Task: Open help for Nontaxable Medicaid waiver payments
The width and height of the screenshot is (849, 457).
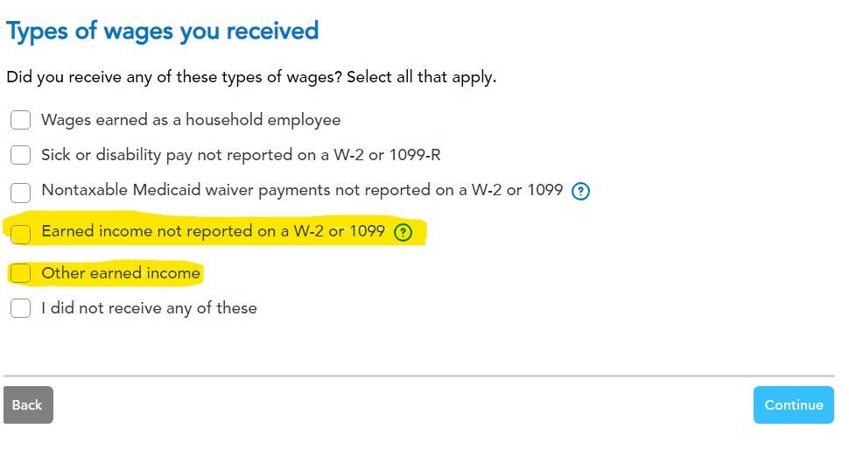Action: (580, 191)
